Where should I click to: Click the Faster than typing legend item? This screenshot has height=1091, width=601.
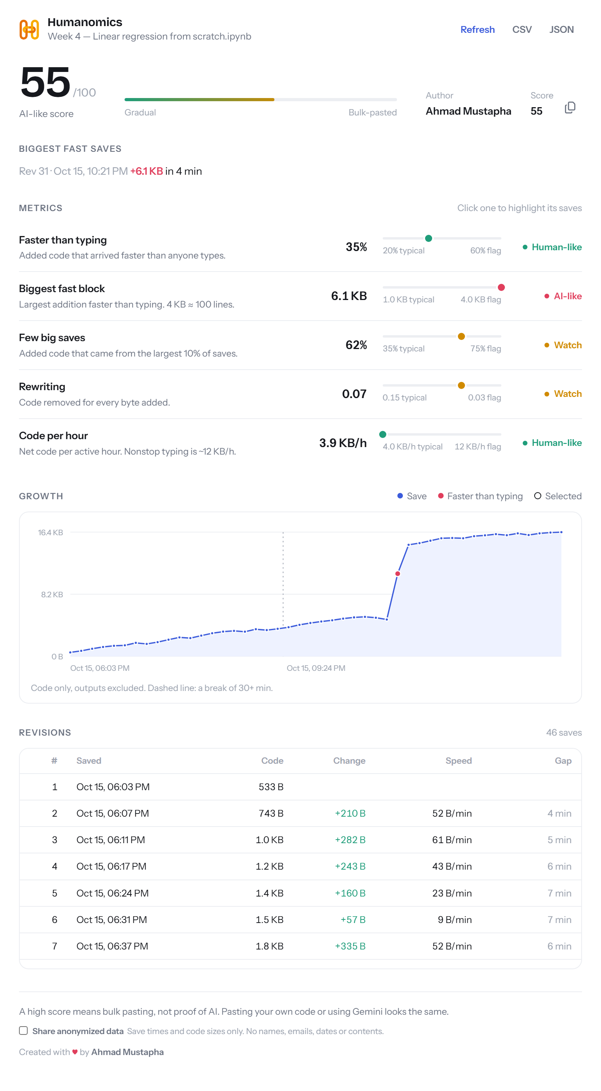480,496
